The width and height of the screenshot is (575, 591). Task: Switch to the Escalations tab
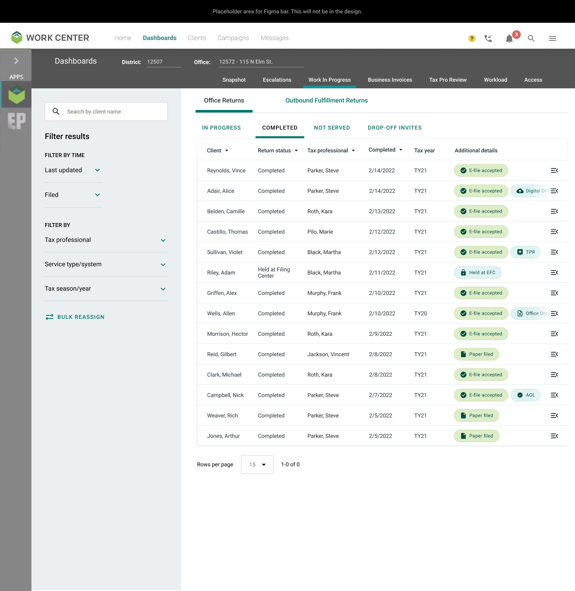click(x=277, y=80)
